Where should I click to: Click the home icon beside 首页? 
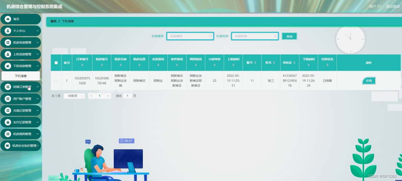pos(8,19)
